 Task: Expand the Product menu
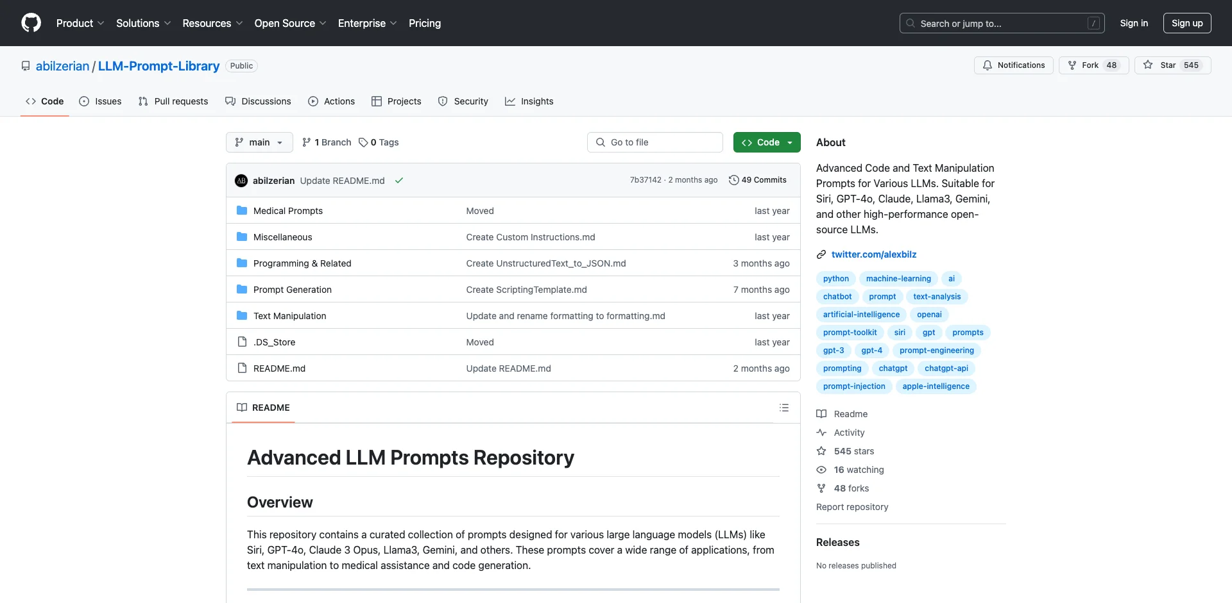click(80, 23)
